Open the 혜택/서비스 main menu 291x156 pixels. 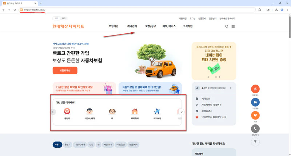click(x=169, y=26)
